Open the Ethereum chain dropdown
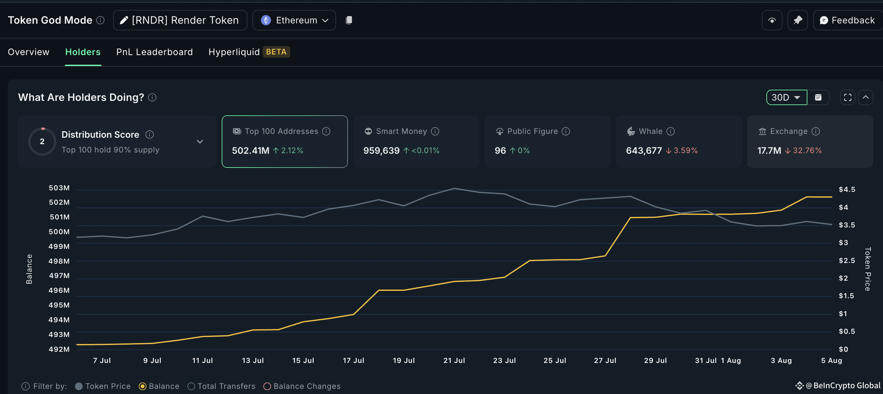The height and width of the screenshot is (394, 883). tap(294, 20)
